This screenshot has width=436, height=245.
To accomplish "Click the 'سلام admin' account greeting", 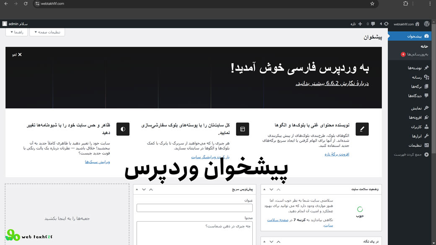I will pos(18,24).
